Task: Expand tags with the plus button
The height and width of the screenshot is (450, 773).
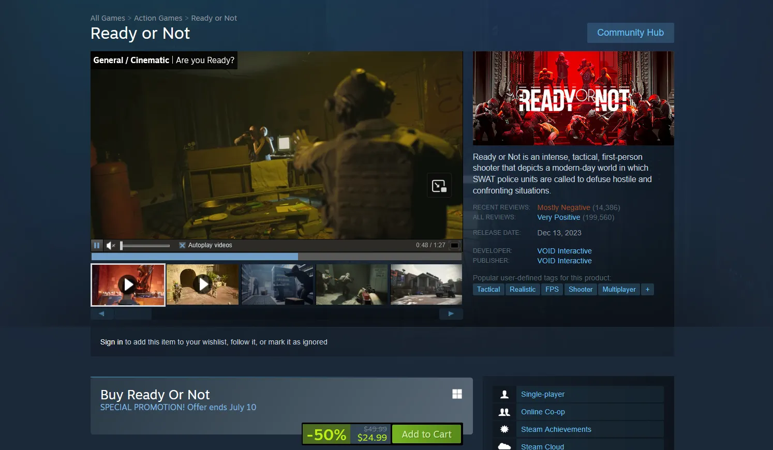Action: (647, 290)
